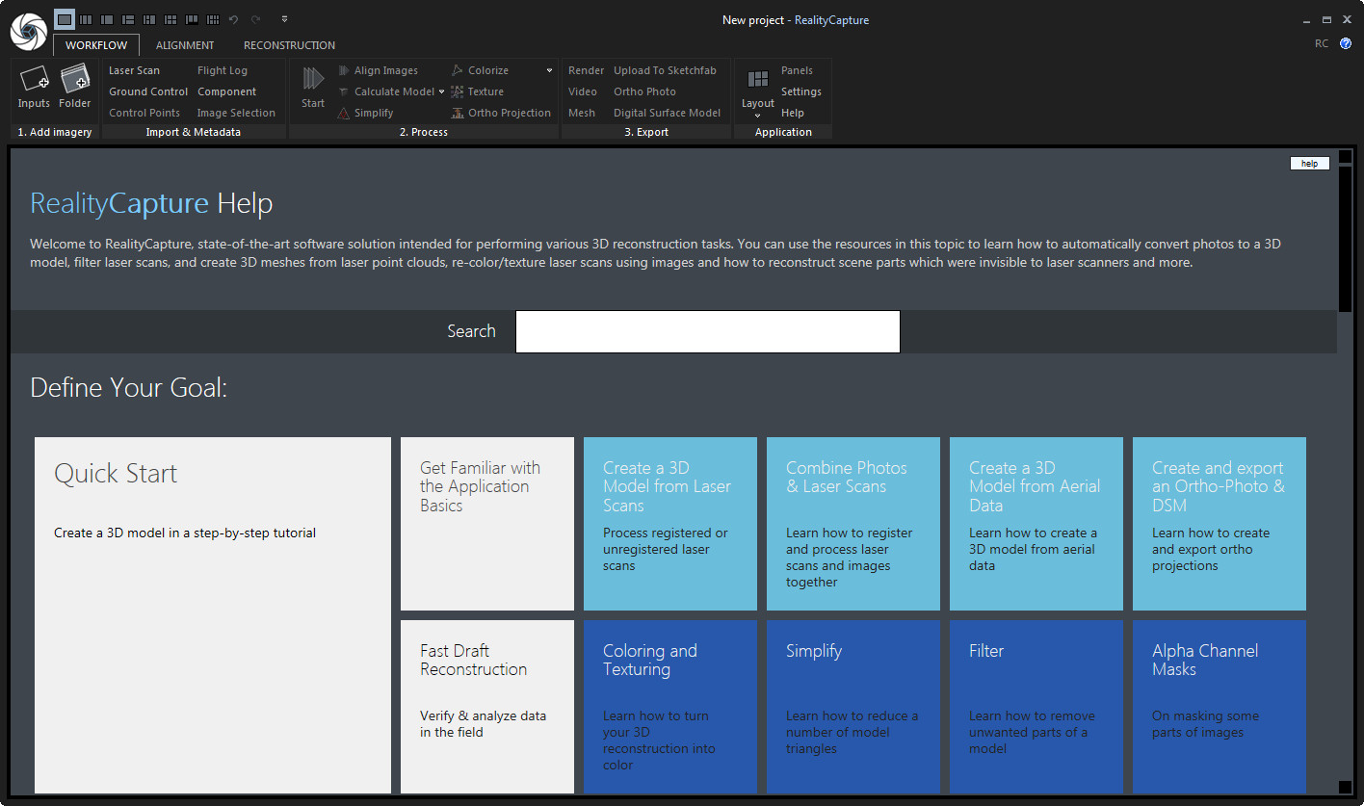Select the single-view 1 layout icon

click(x=65, y=19)
